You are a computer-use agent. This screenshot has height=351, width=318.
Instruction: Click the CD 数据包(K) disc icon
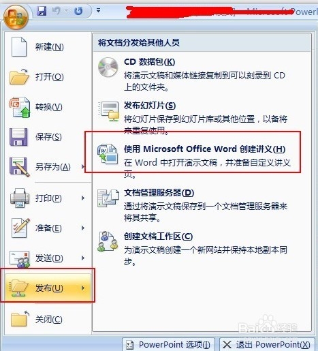108,67
